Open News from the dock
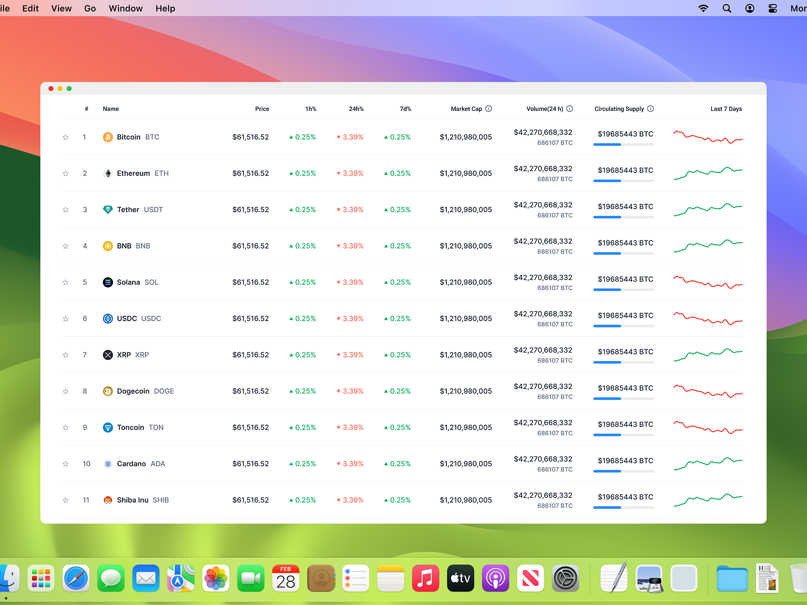Image resolution: width=807 pixels, height=605 pixels. [531, 578]
